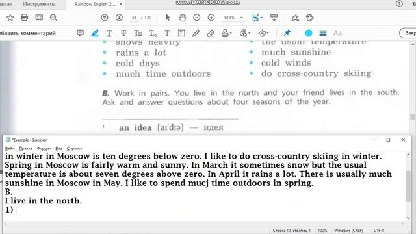Click Windows (CRLF) status bar entry
The width and height of the screenshot is (416, 234).
[x=348, y=231]
